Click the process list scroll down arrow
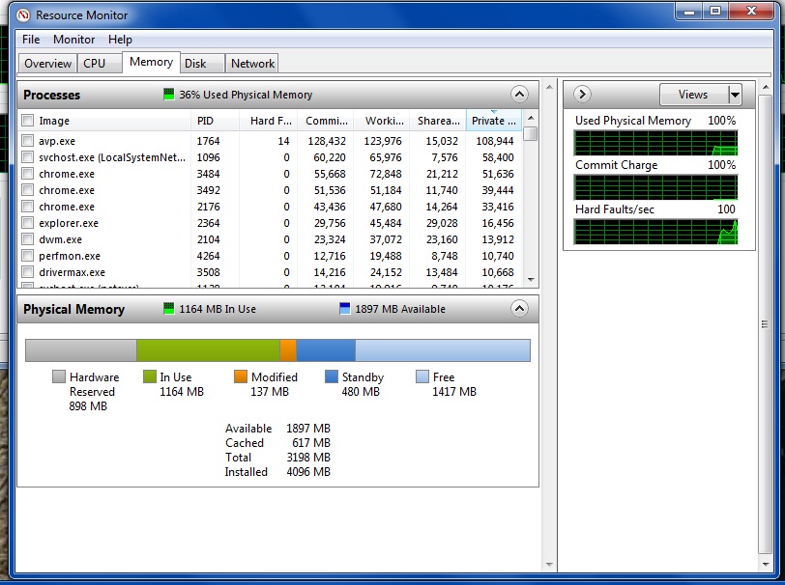Image resolution: width=785 pixels, height=585 pixels. tap(530, 280)
